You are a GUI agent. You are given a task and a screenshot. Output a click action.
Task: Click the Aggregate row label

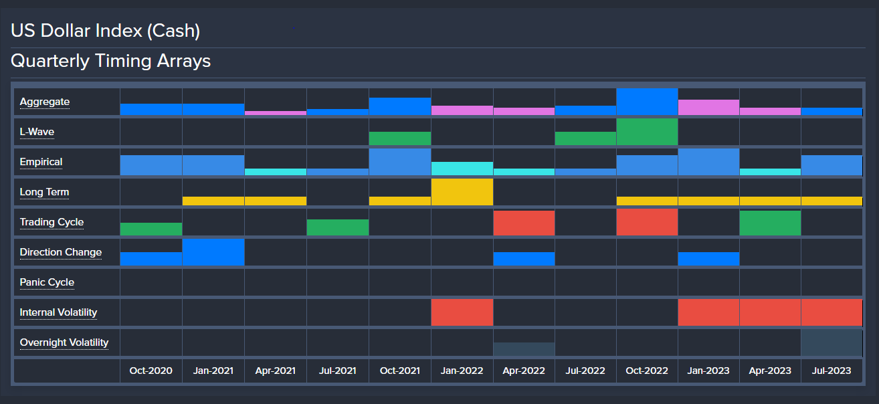point(44,102)
